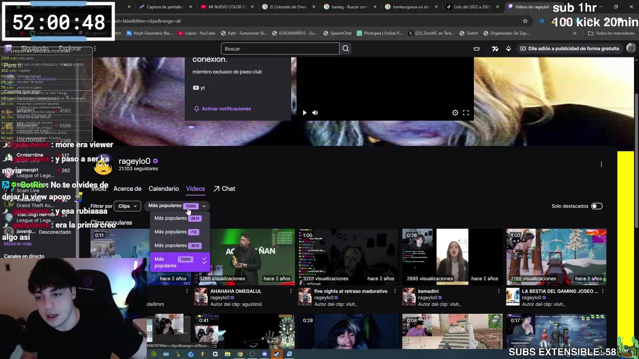This screenshot has height=359, width=639.
Task: Collapse the Más populares TODO dropdown
Action: (x=177, y=206)
